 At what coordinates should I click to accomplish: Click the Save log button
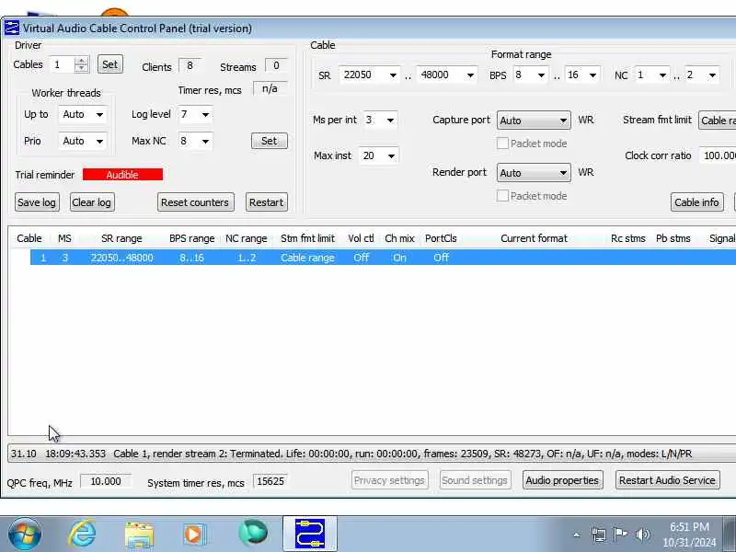pyautogui.click(x=37, y=202)
